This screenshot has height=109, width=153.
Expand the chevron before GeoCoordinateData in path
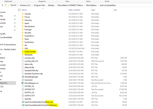98,5
